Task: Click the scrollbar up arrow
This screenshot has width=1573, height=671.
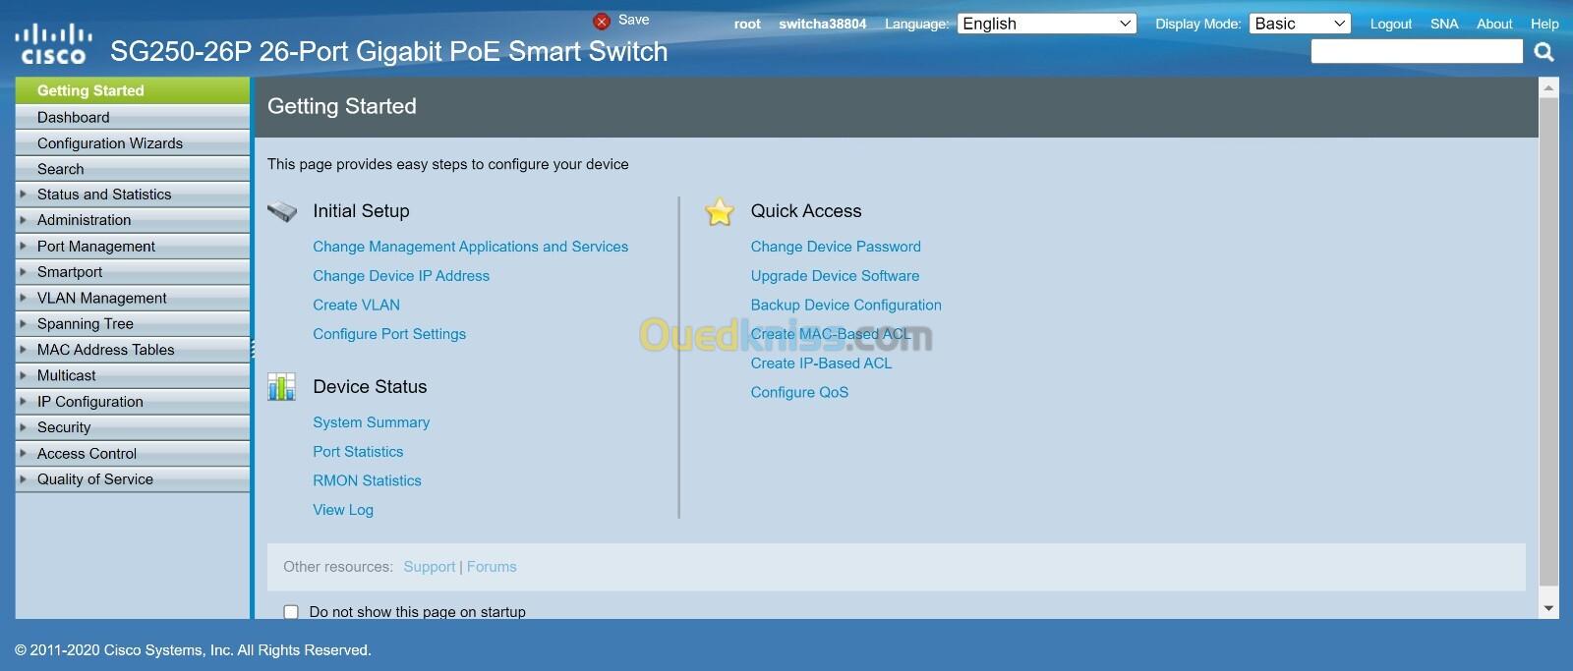Action: (x=1548, y=88)
